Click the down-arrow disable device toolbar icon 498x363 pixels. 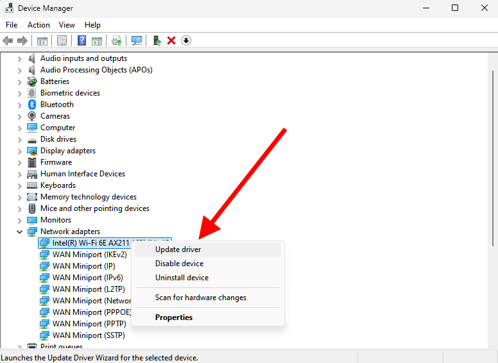point(186,40)
